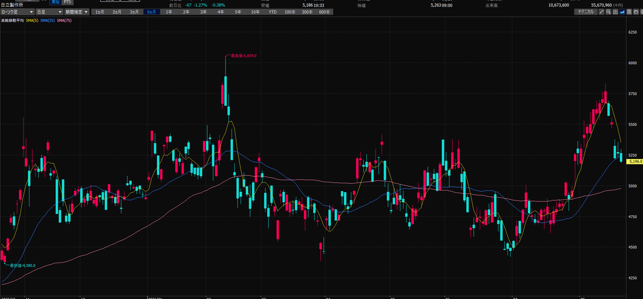Select the pencil drawing tool icon
This screenshot has height=299, width=643.
pos(602,12)
